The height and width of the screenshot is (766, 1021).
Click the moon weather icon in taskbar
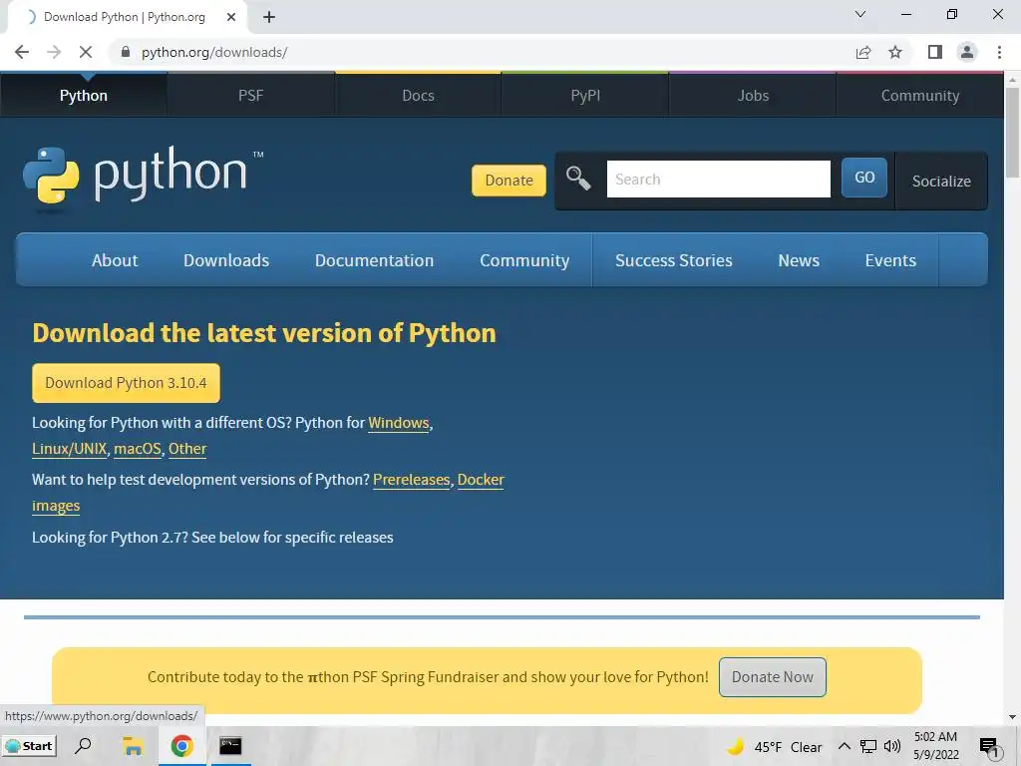tap(735, 746)
